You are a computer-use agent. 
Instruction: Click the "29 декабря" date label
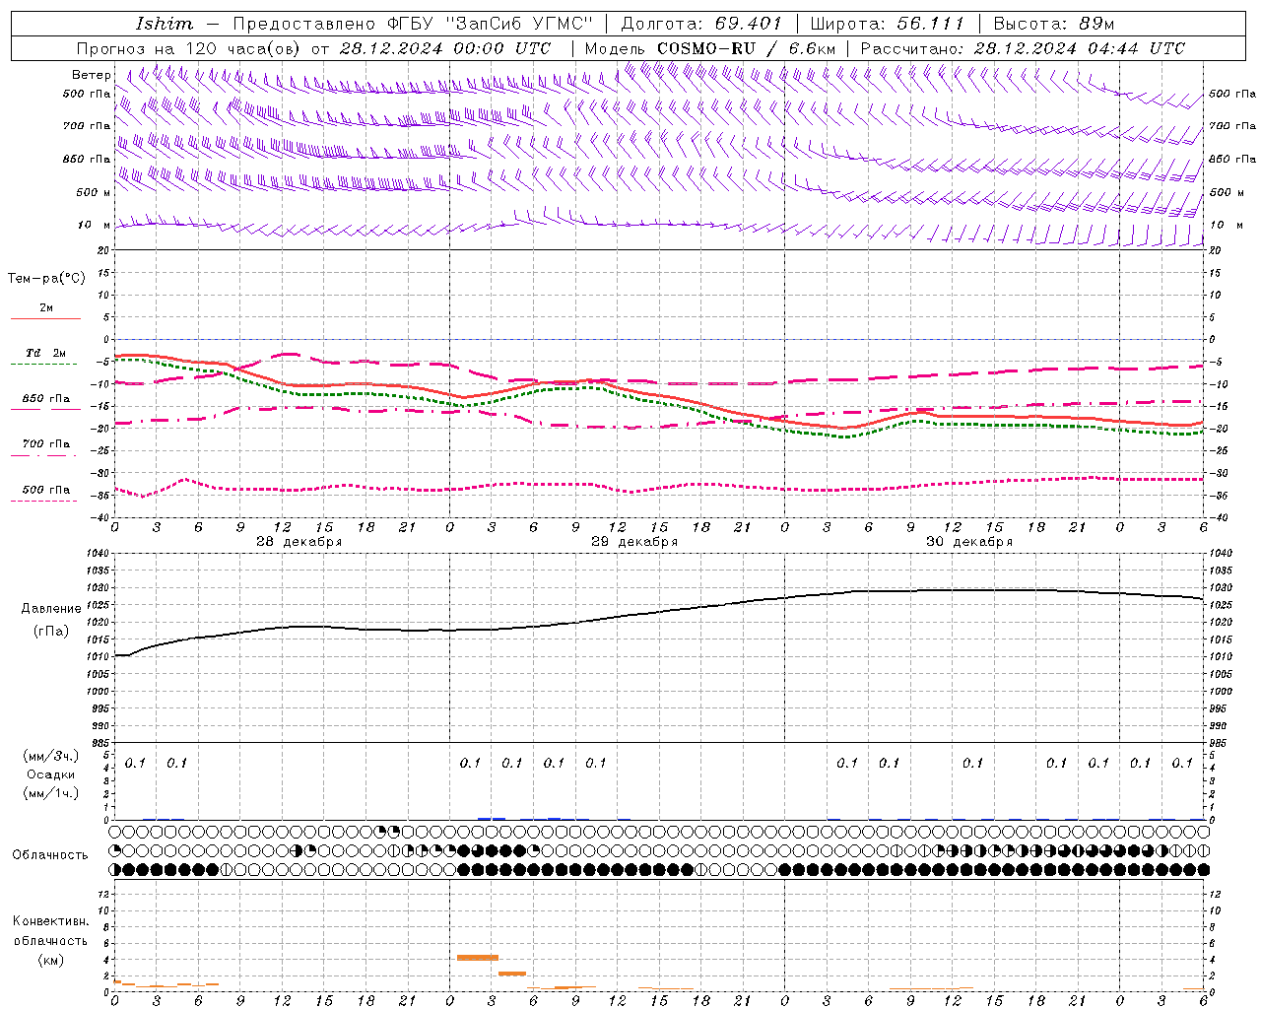click(634, 542)
